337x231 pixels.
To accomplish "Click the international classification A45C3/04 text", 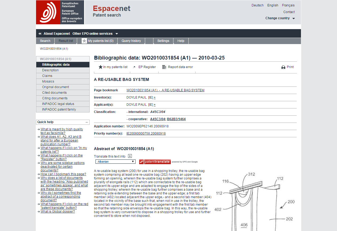I will (158, 112).
